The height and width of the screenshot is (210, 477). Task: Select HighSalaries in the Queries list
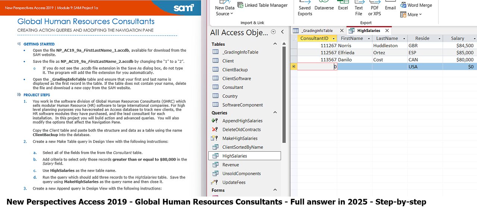[244, 156]
